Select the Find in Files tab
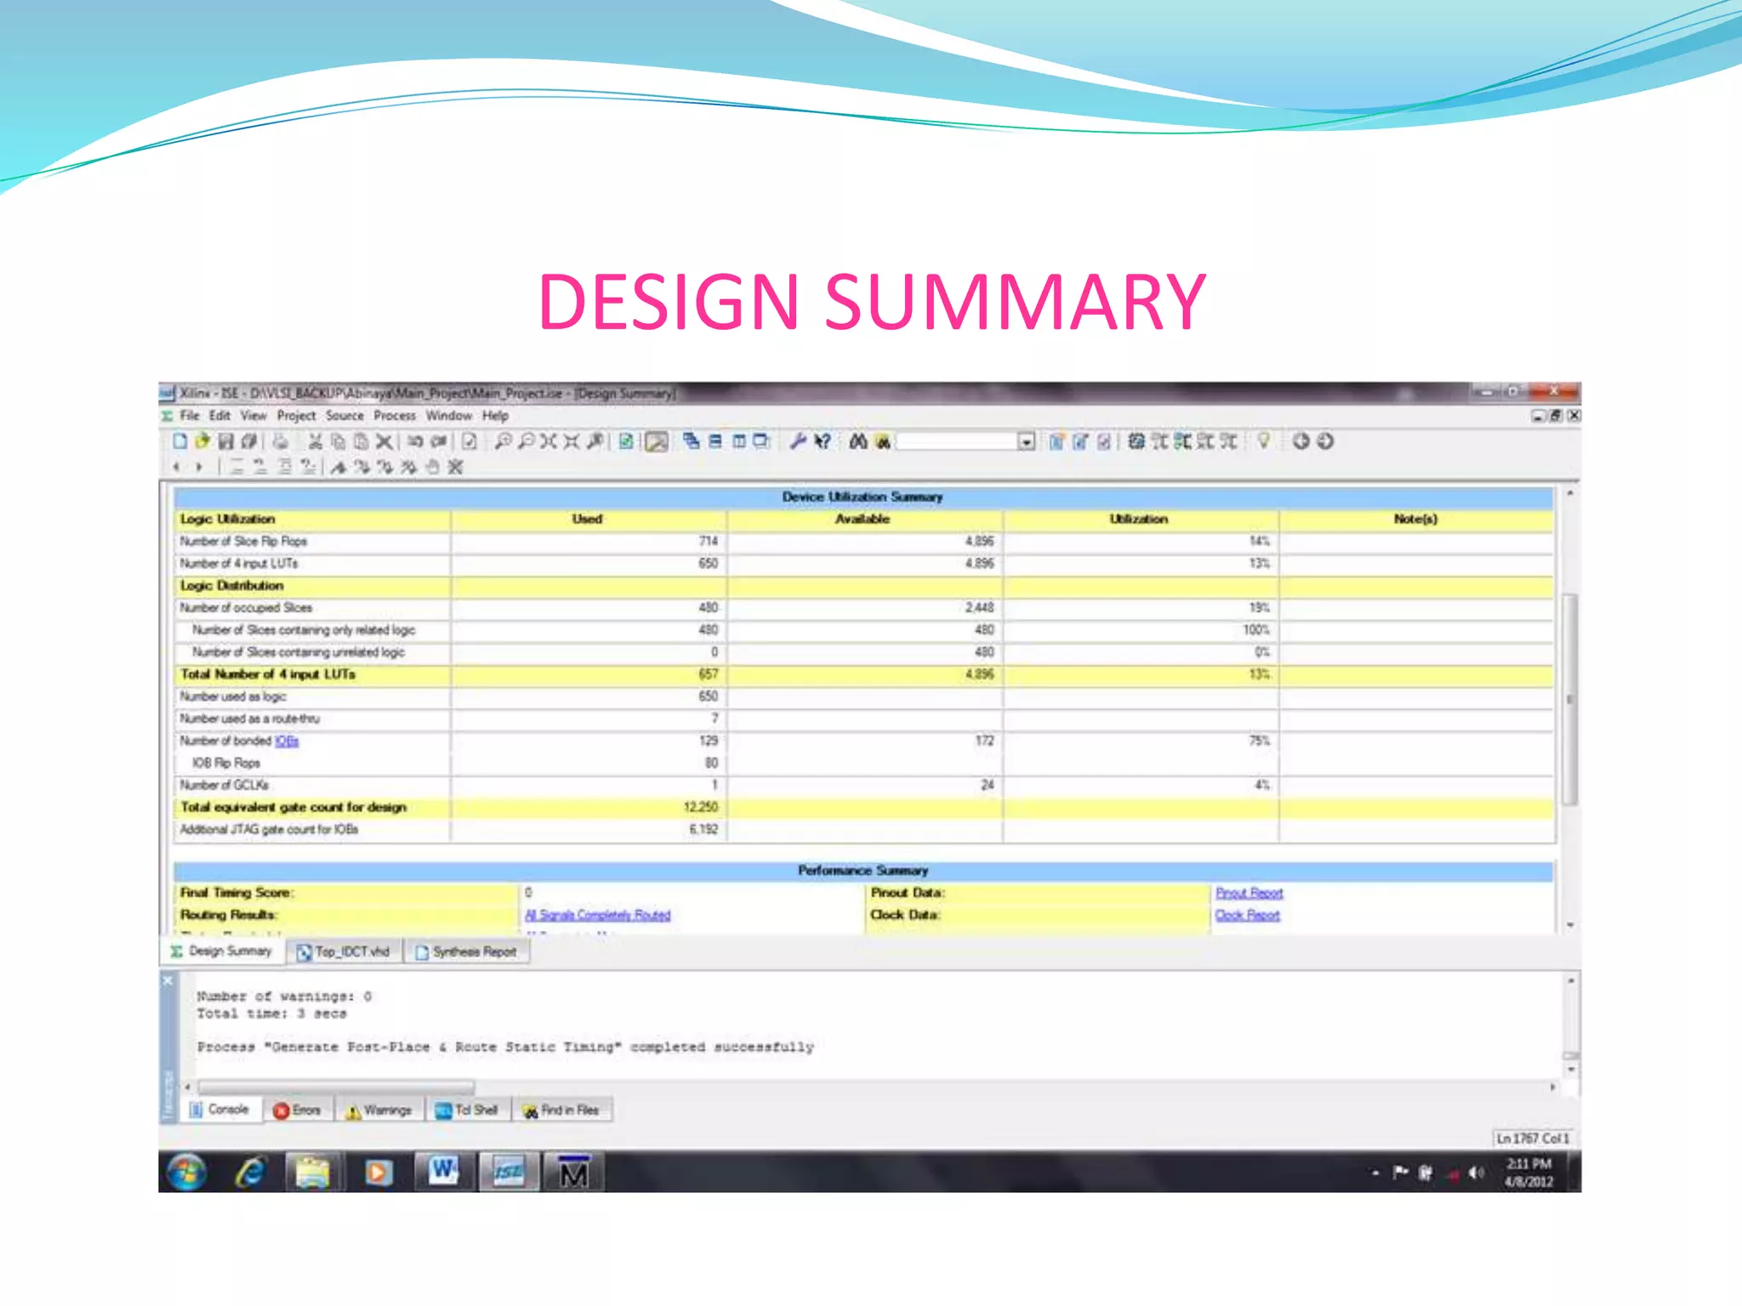The image size is (1742, 1306). [x=561, y=1110]
